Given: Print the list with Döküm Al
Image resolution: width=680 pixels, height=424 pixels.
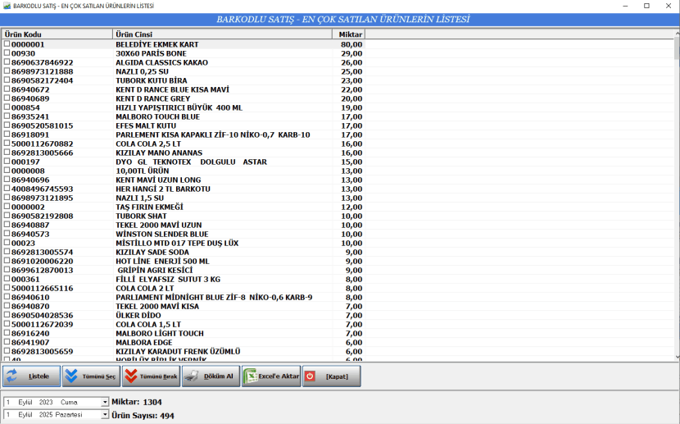Looking at the screenshot, I should (x=211, y=376).
